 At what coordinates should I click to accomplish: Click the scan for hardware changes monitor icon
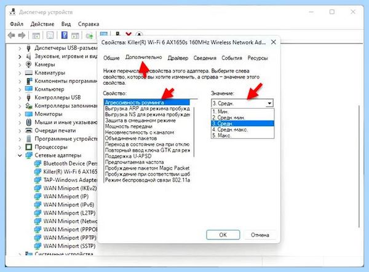click(103, 34)
